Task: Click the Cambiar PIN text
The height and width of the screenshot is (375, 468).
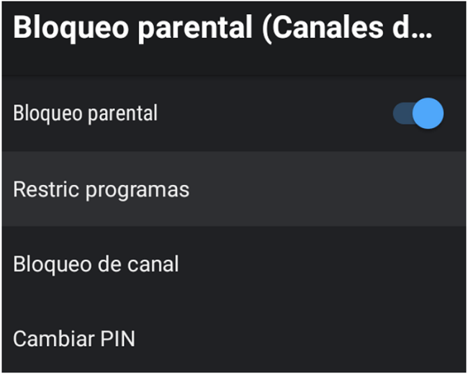Action: coord(73,338)
